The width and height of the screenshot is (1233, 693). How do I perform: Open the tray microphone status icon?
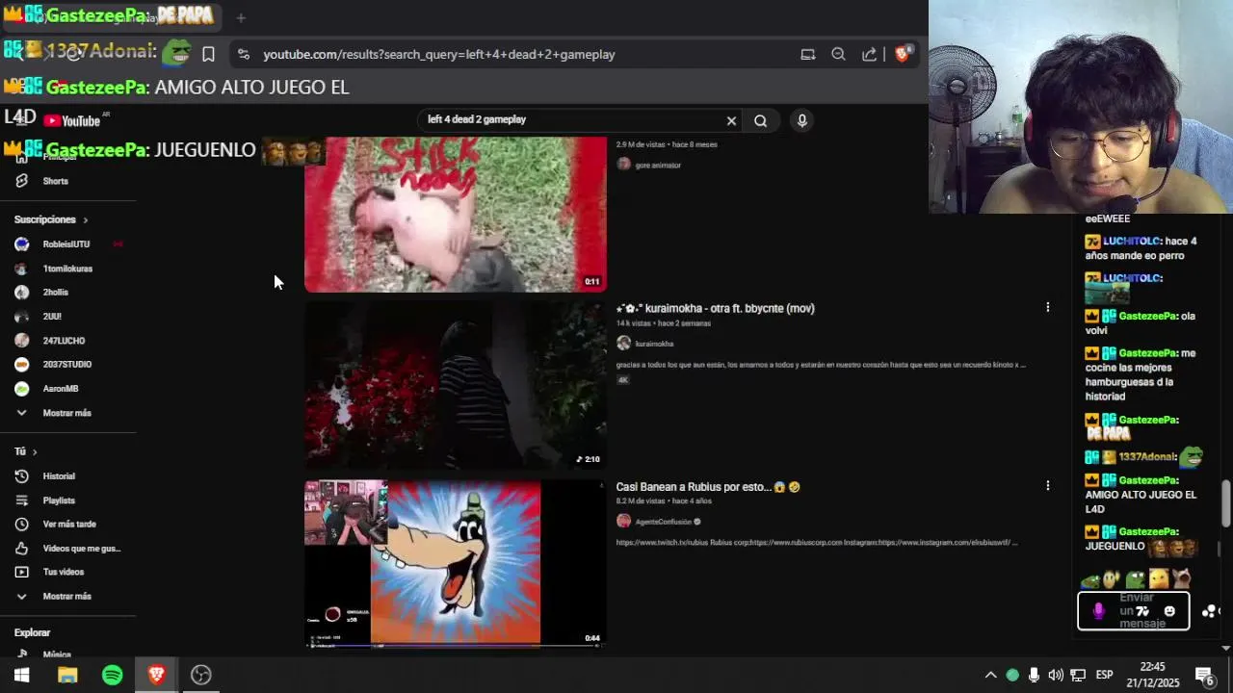(1034, 675)
